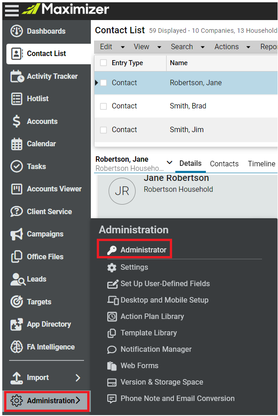Click the Campaigns megaphone icon
The width and height of the screenshot is (278, 416).
16,234
